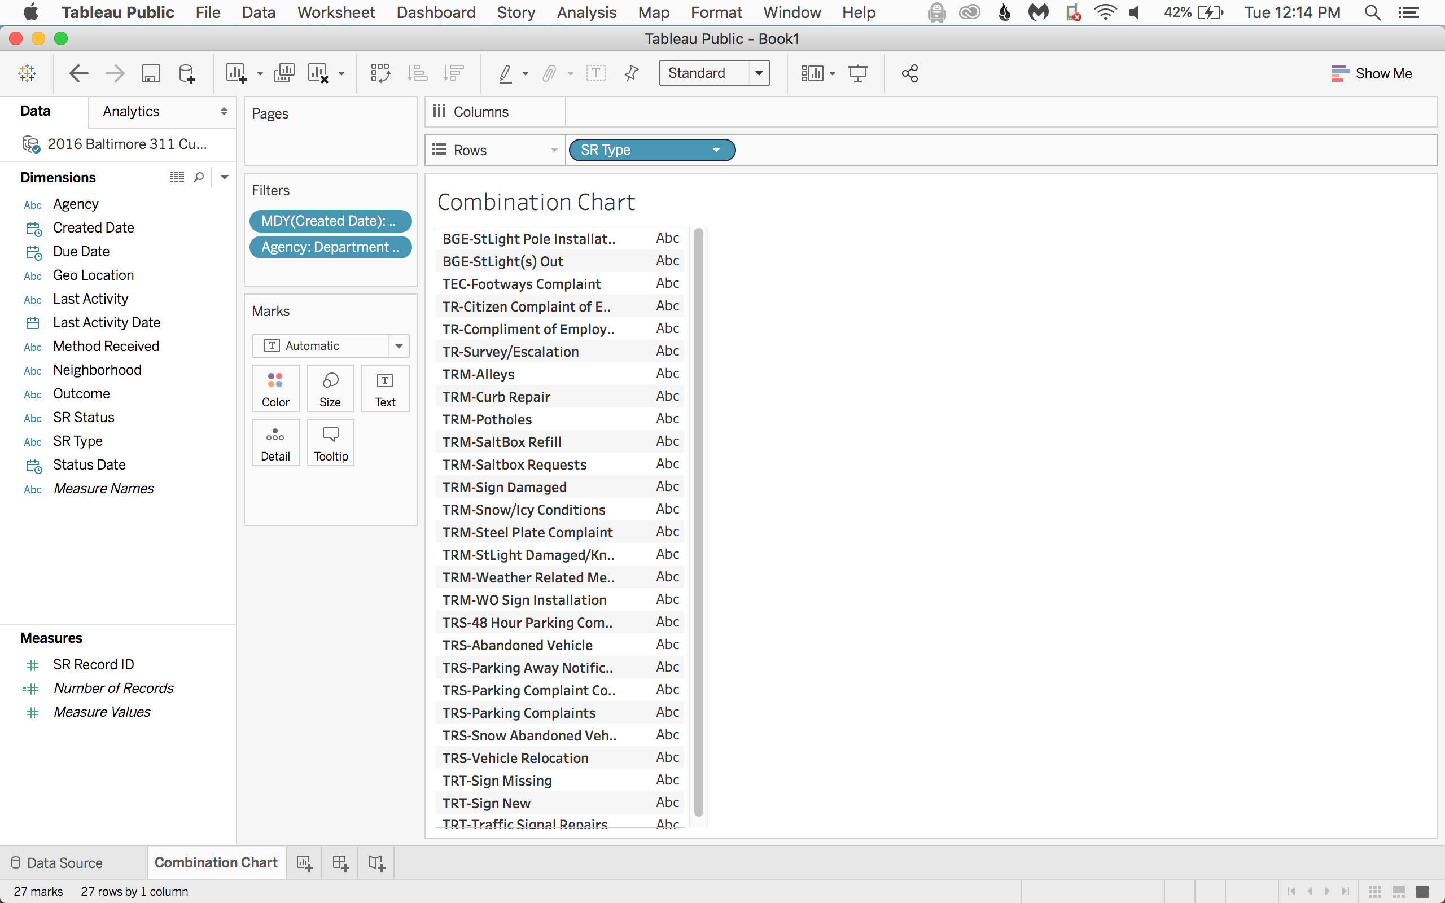This screenshot has height=903, width=1445.
Task: Open the Tooltip marks card
Action: pos(330,443)
